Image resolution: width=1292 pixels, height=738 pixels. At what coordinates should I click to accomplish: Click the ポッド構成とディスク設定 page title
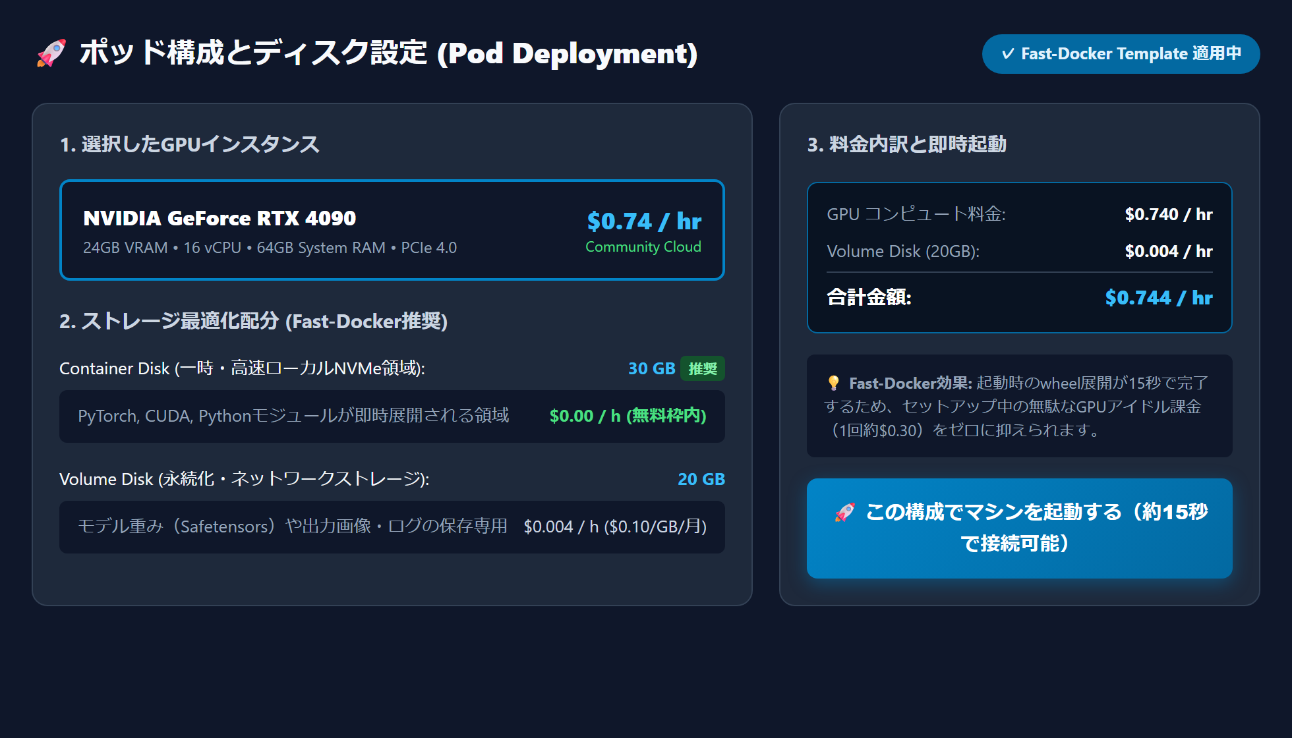tap(388, 53)
